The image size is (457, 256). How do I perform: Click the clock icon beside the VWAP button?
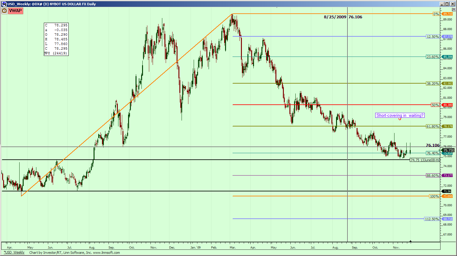click(x=4, y=11)
